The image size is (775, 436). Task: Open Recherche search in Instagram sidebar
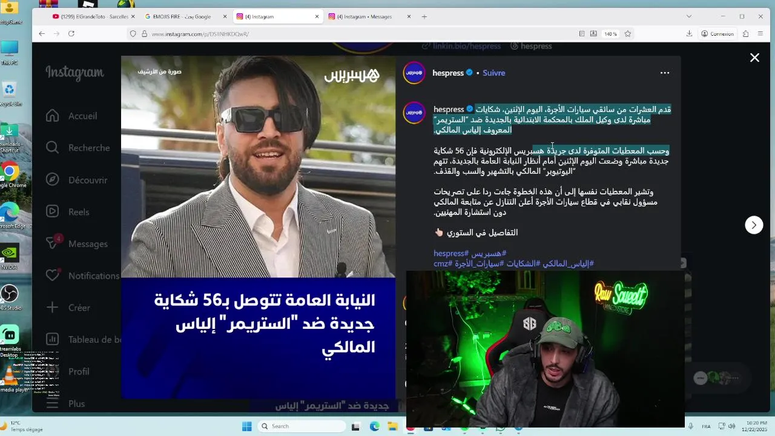pos(53,148)
